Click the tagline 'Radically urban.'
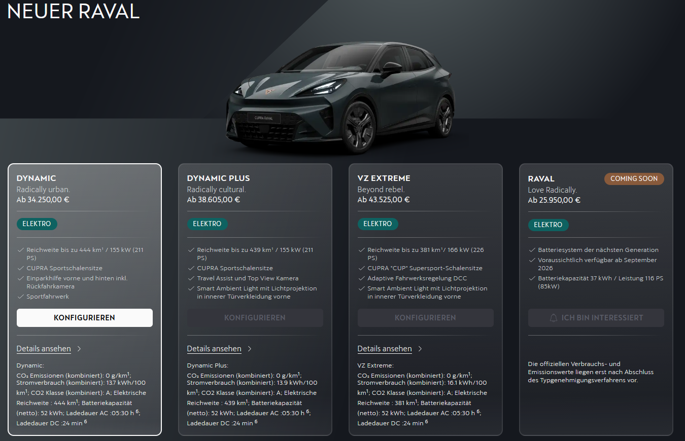Viewport: 685px width, 441px height. coord(43,190)
